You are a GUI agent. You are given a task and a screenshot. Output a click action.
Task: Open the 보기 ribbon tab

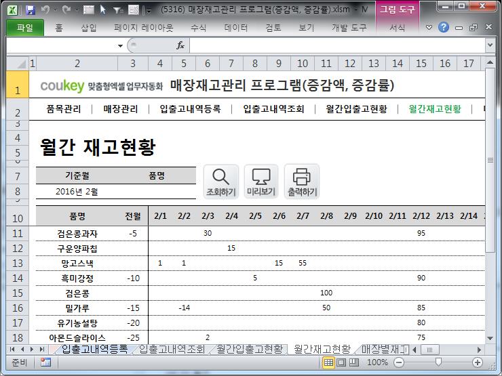pos(307,28)
